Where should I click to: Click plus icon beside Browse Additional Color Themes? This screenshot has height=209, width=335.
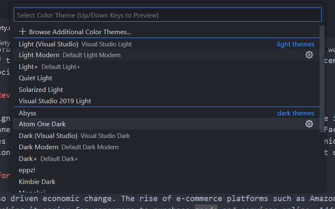23,32
